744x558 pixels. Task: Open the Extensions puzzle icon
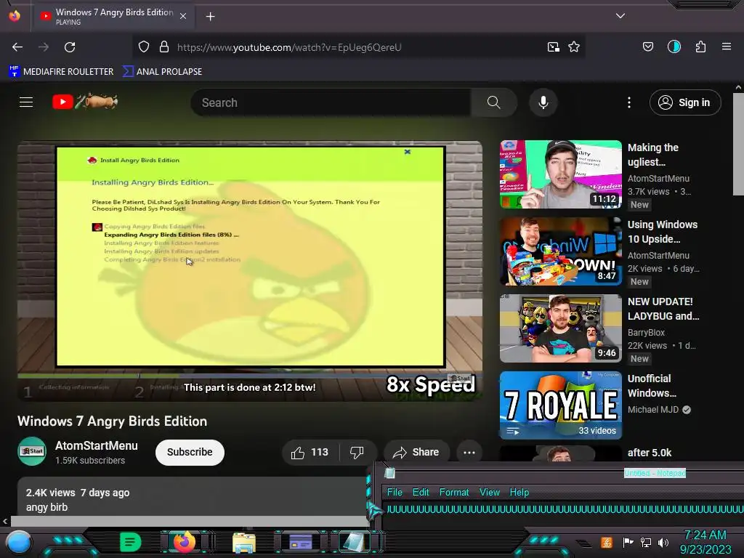click(x=701, y=46)
